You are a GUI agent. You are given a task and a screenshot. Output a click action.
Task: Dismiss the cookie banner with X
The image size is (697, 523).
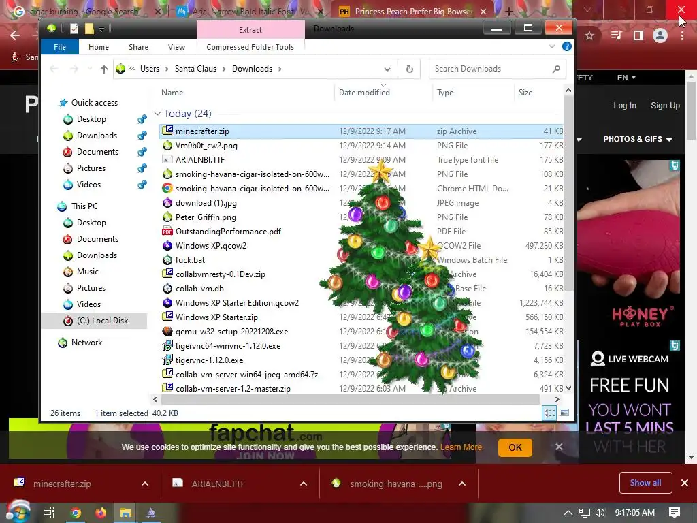pos(559,447)
